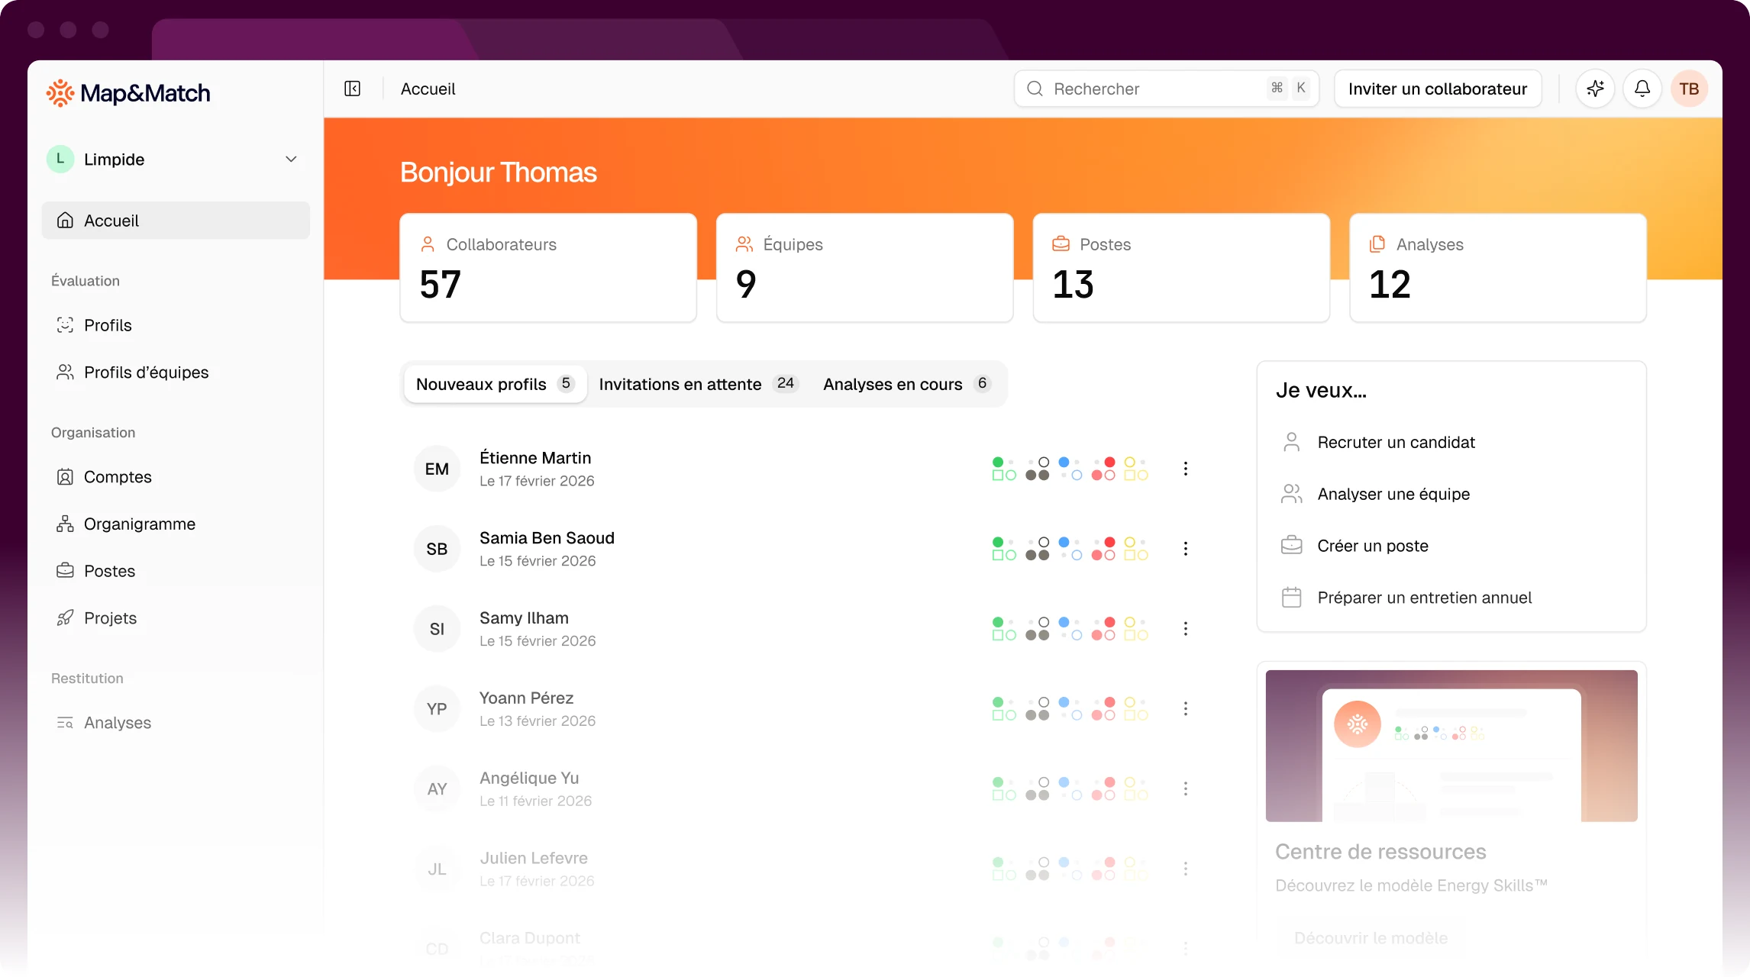
Task: Open the Analyses 12 stat card
Action: click(1498, 267)
